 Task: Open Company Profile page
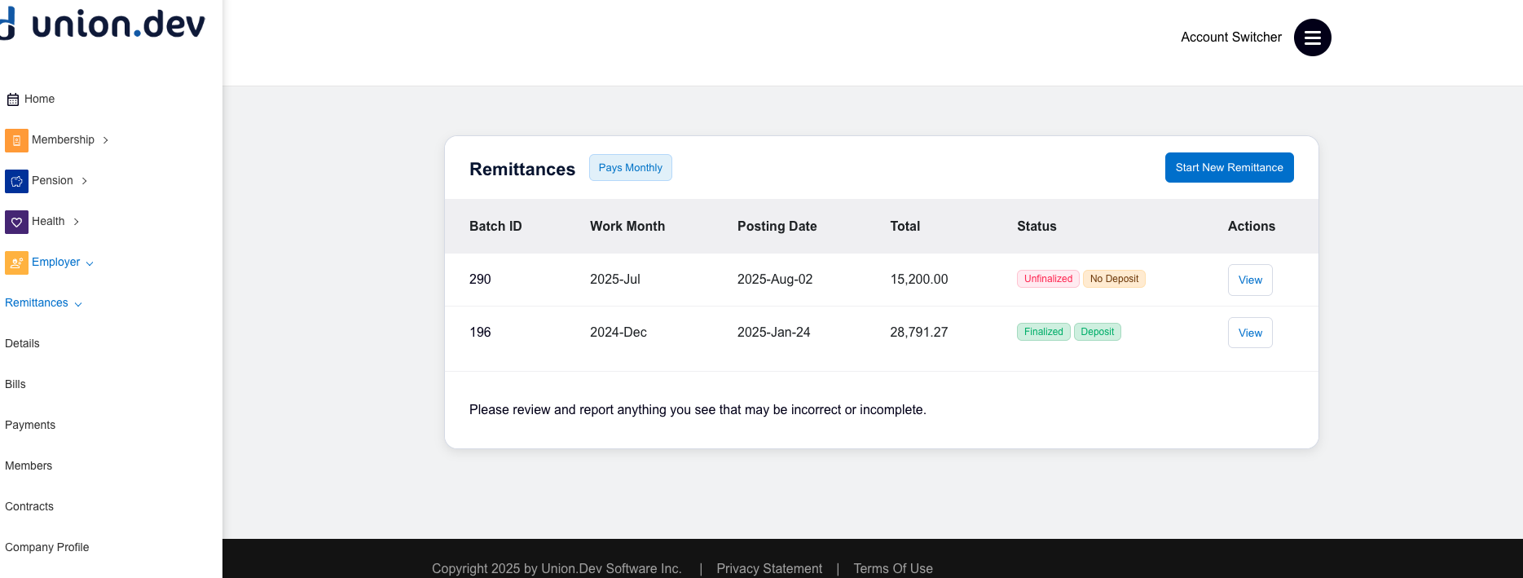click(x=47, y=547)
